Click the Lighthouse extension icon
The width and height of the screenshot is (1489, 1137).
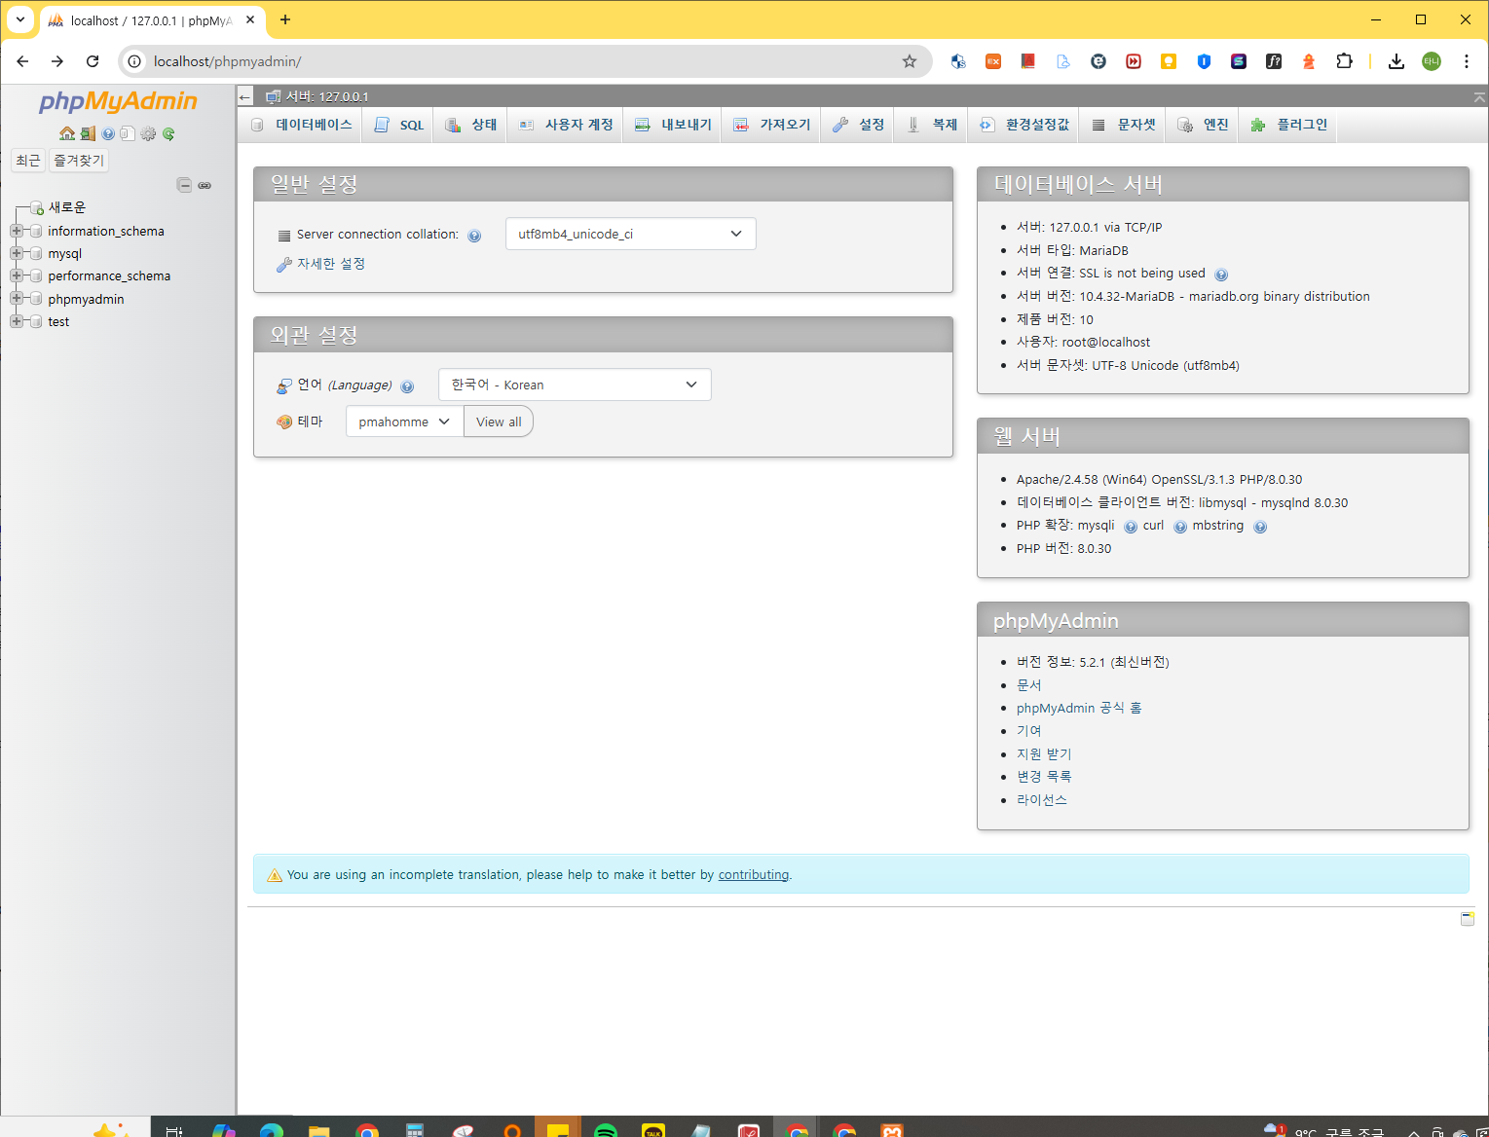(x=1309, y=61)
